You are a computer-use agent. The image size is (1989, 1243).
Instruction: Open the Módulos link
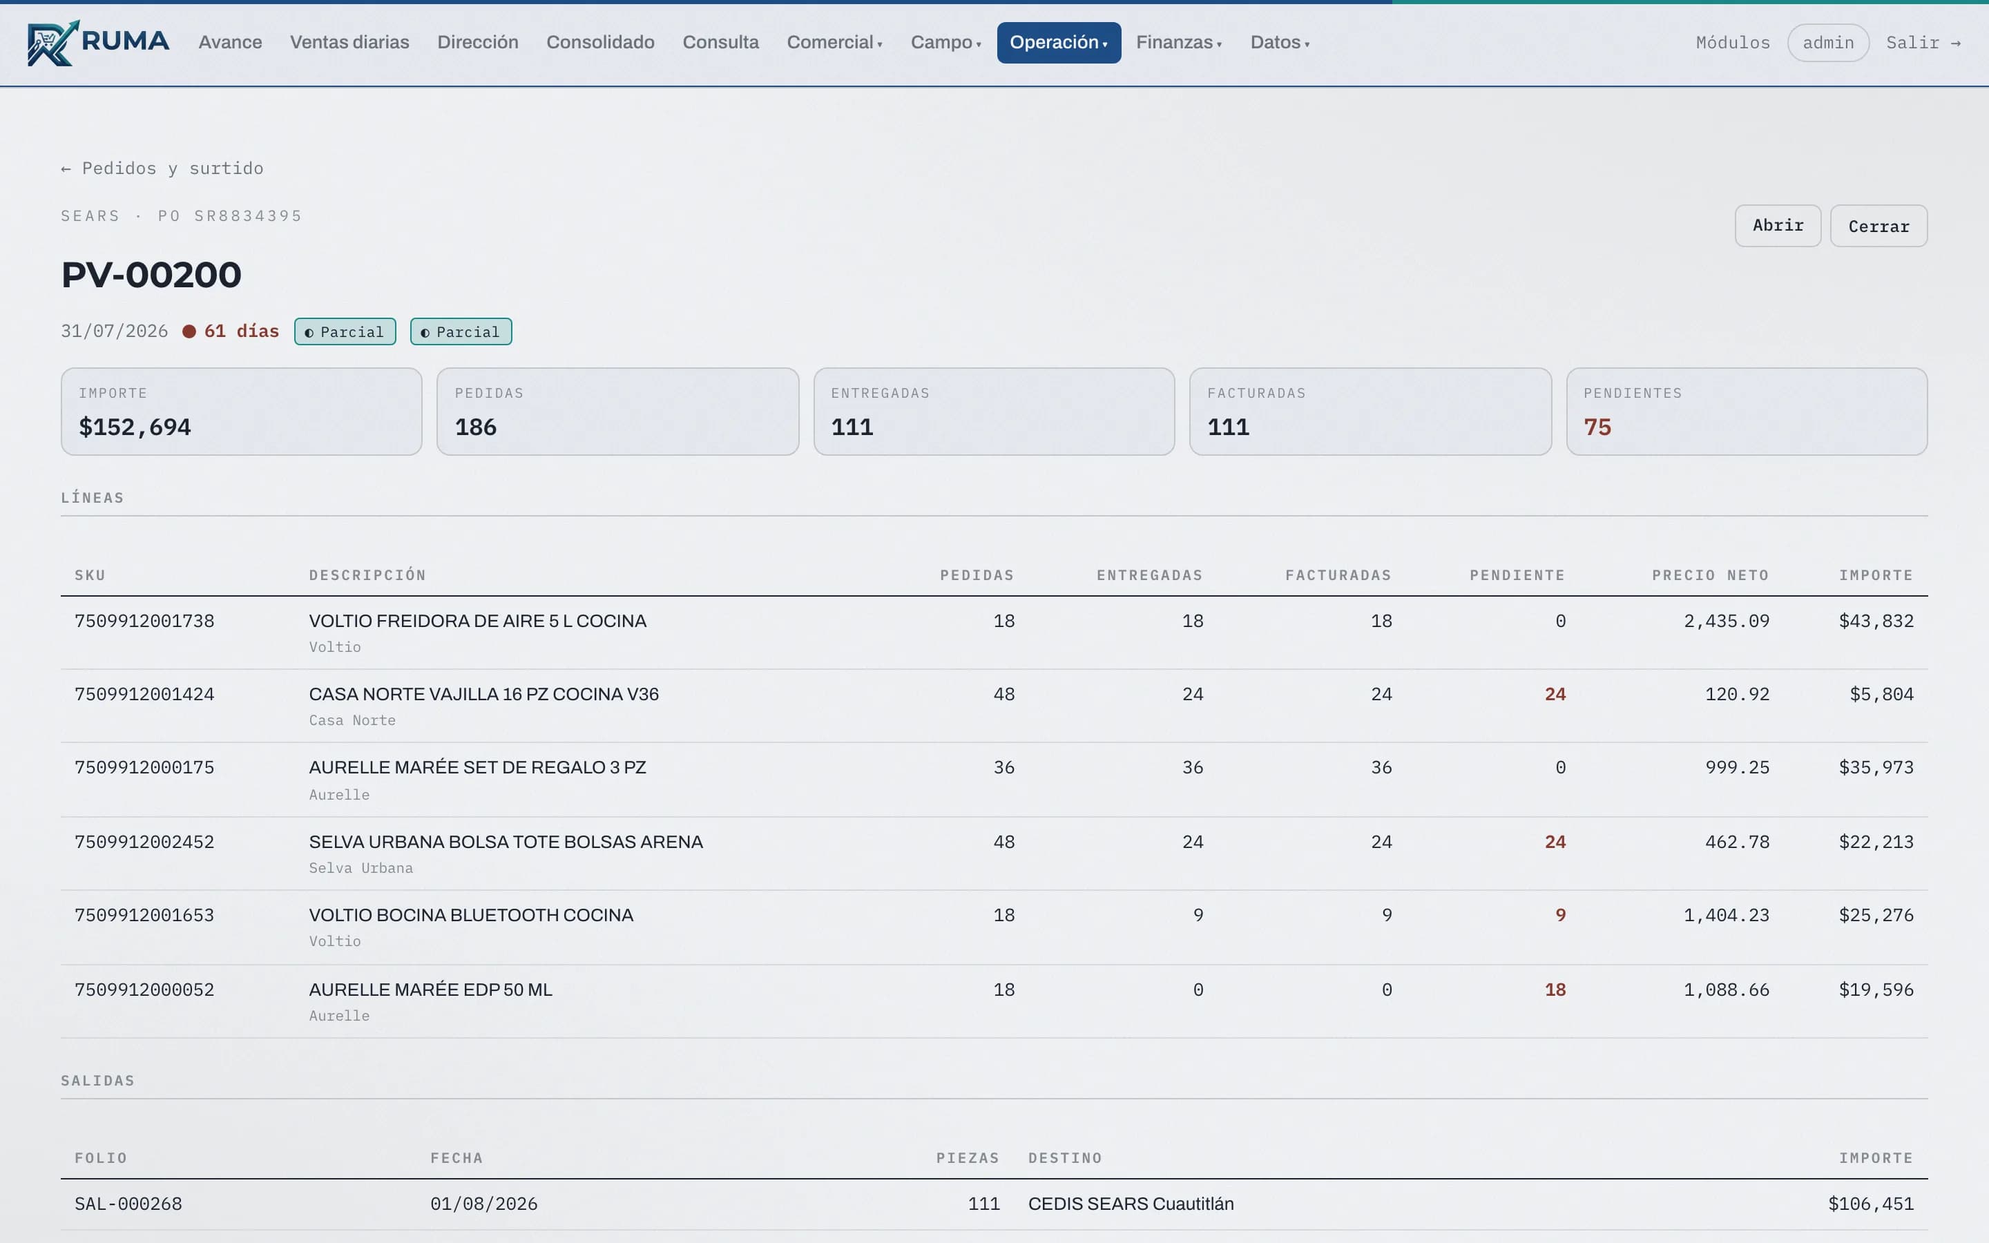1733,43
